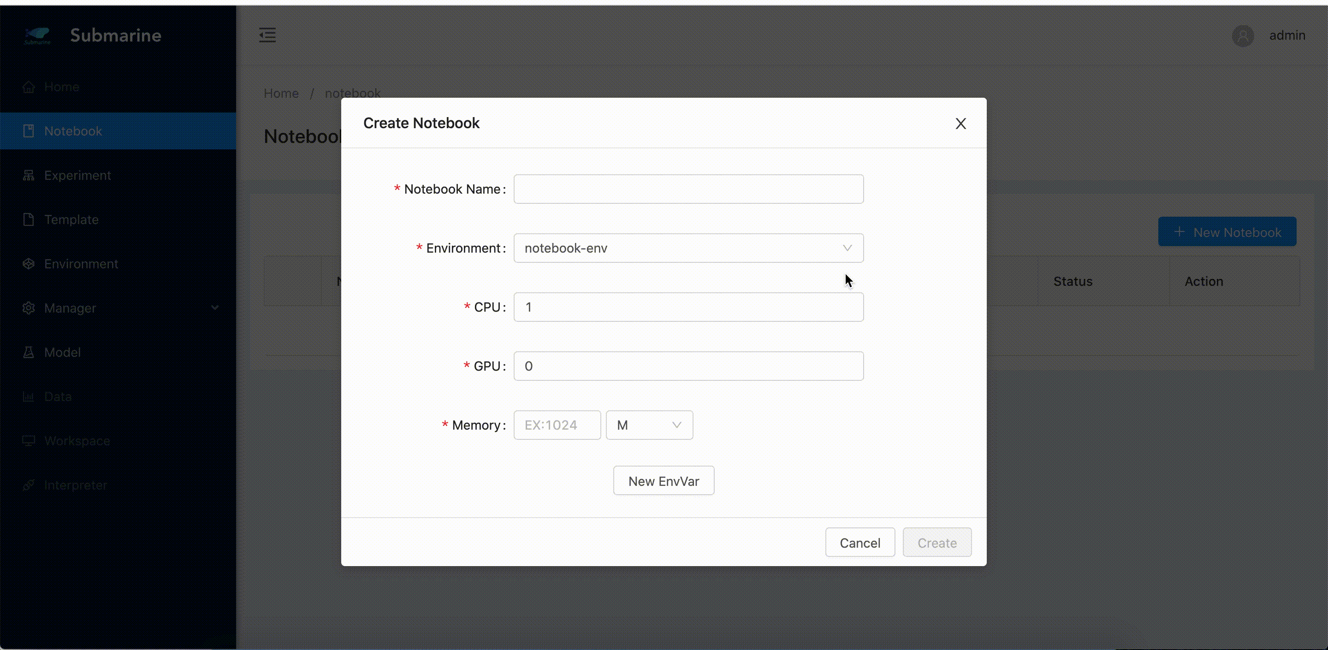Screen dimensions: 1328x650
Task: Open the Workspace menu item
Action: 77,441
